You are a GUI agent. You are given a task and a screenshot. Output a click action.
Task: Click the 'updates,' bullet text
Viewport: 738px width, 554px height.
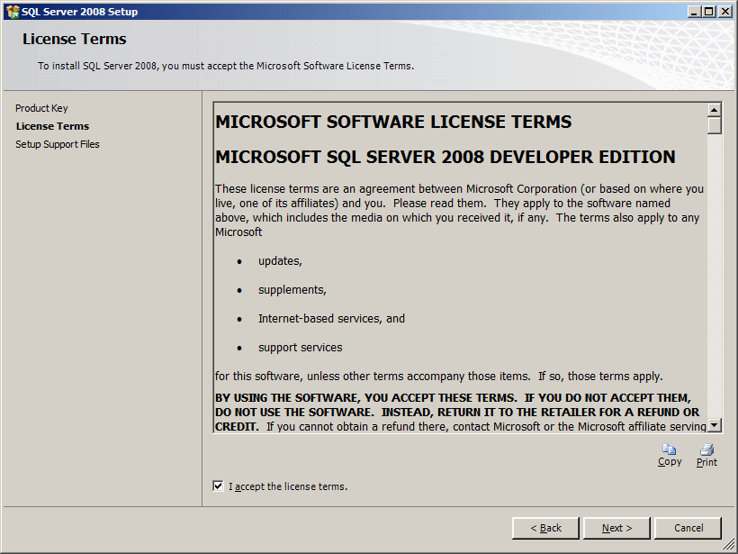(280, 261)
